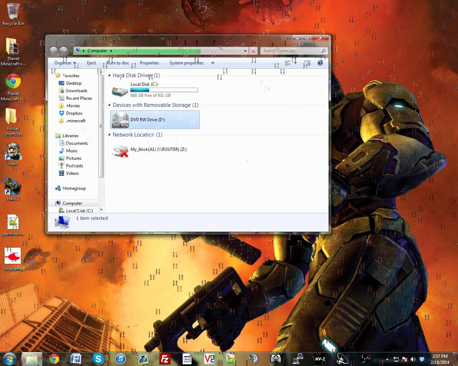Click the Explorer Back navigation arrow
The width and height of the screenshot is (458, 366).
(x=53, y=51)
